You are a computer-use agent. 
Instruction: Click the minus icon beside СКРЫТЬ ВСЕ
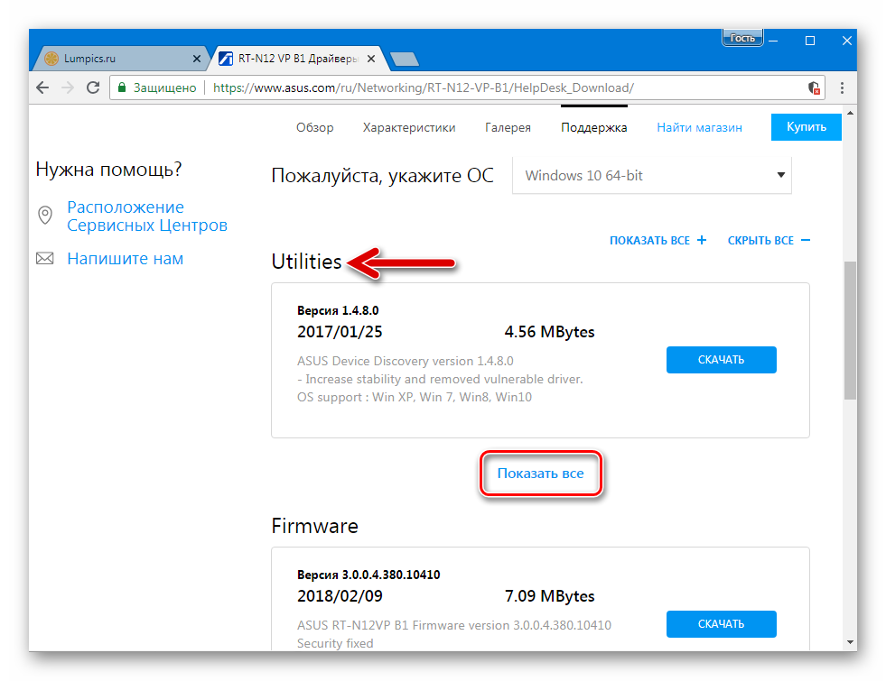[x=806, y=240]
